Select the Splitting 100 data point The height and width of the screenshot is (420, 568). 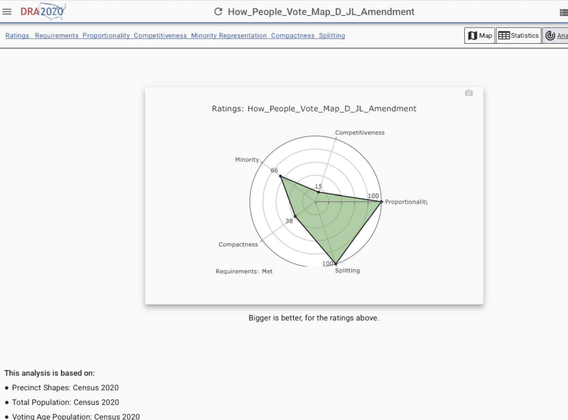336,264
